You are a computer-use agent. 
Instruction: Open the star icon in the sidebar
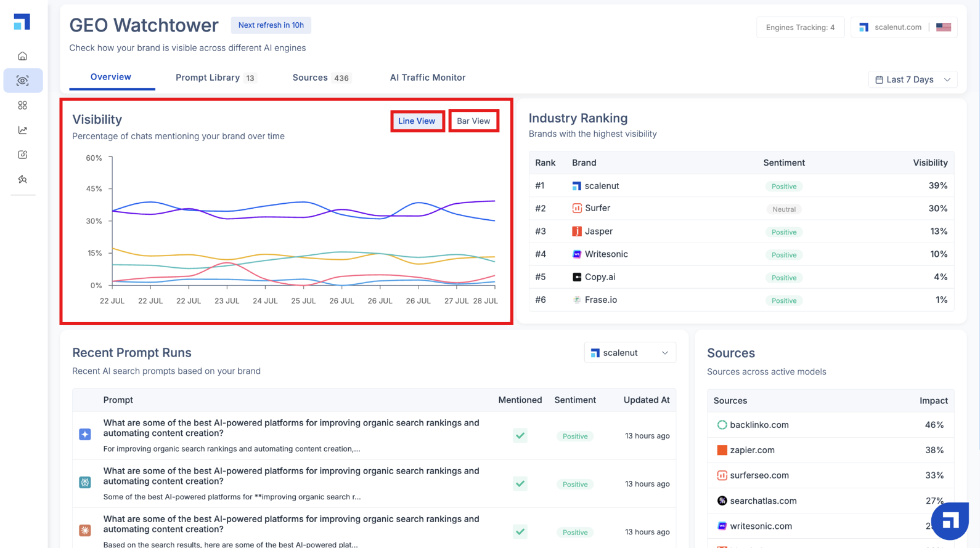[23, 179]
